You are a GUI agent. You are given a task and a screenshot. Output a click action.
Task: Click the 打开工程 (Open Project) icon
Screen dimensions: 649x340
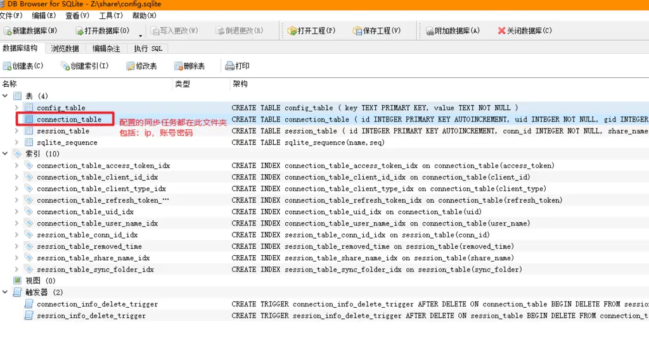[292, 30]
